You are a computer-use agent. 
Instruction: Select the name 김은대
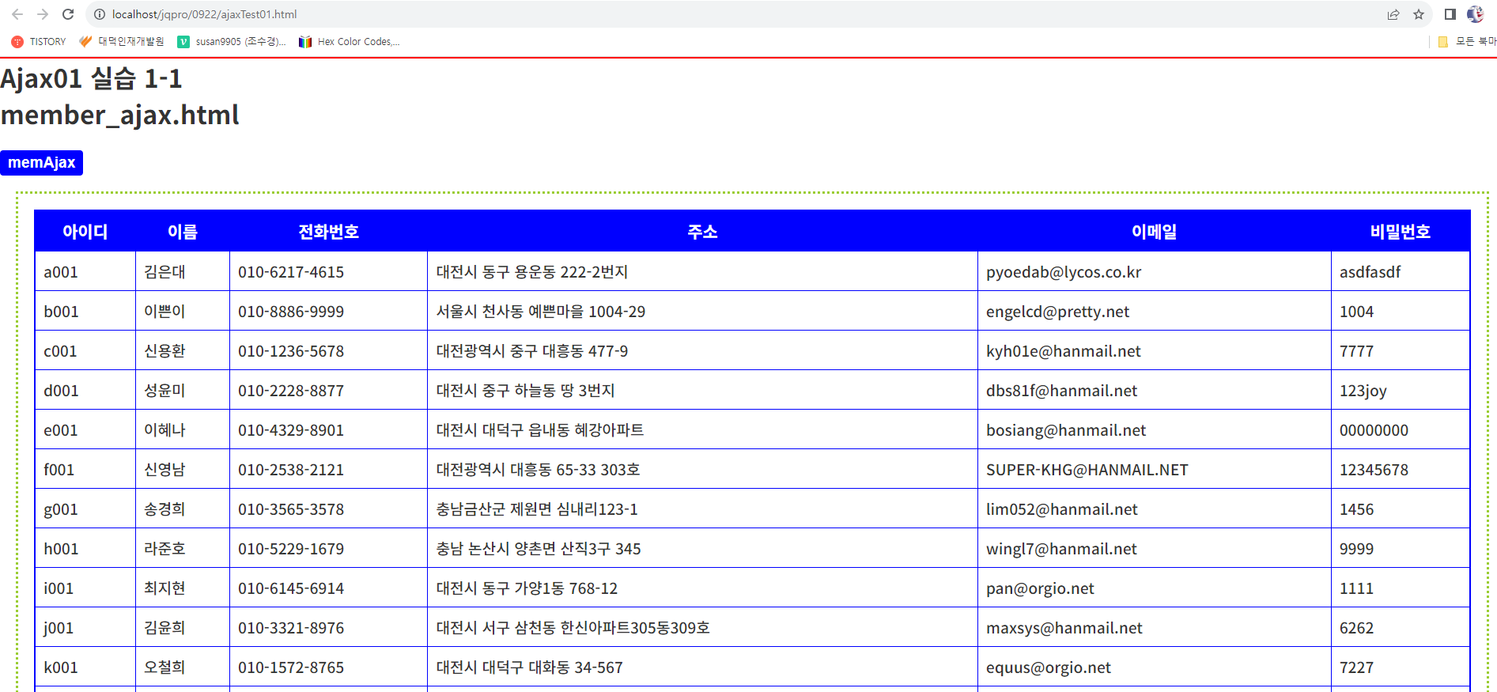tap(164, 272)
